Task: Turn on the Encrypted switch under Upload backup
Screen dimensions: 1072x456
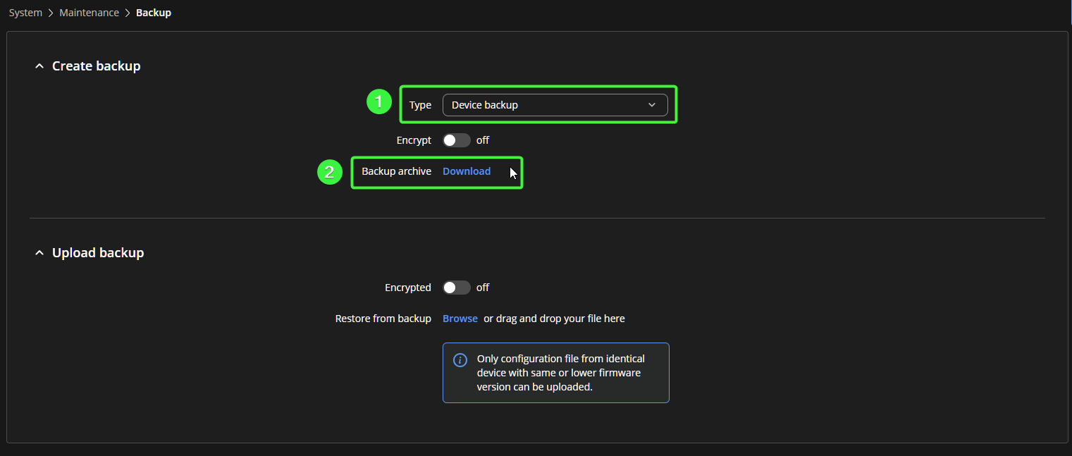Action: [456, 288]
